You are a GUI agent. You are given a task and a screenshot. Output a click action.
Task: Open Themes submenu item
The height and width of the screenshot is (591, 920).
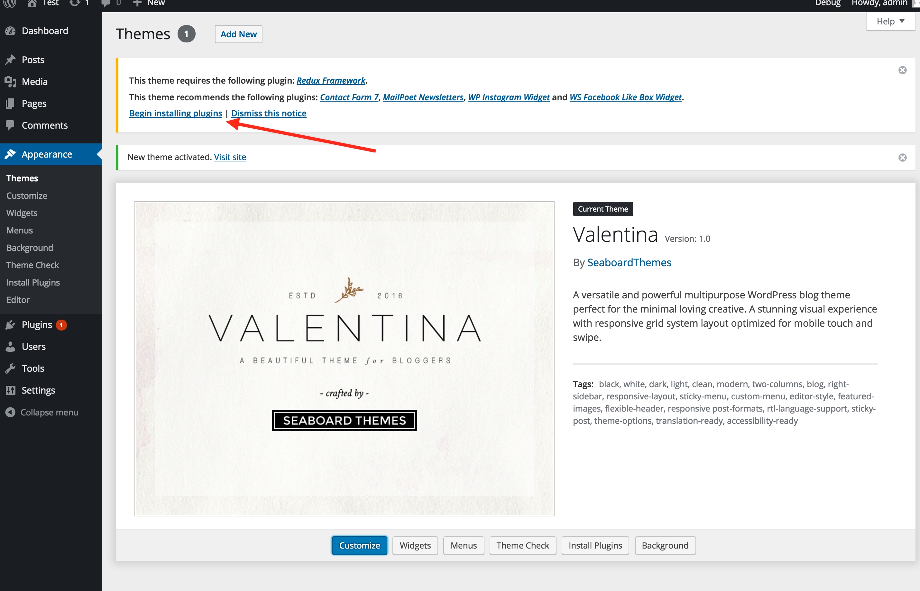pyautogui.click(x=22, y=178)
